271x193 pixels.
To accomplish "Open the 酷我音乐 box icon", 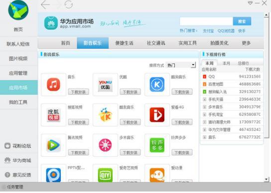I will click(x=105, y=115).
